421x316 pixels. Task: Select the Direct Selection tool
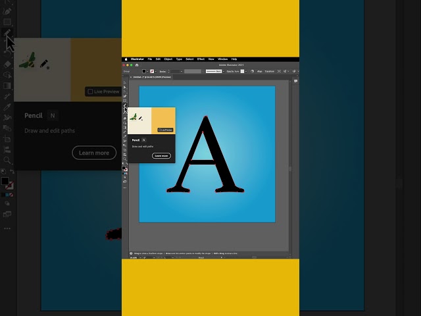point(124,88)
